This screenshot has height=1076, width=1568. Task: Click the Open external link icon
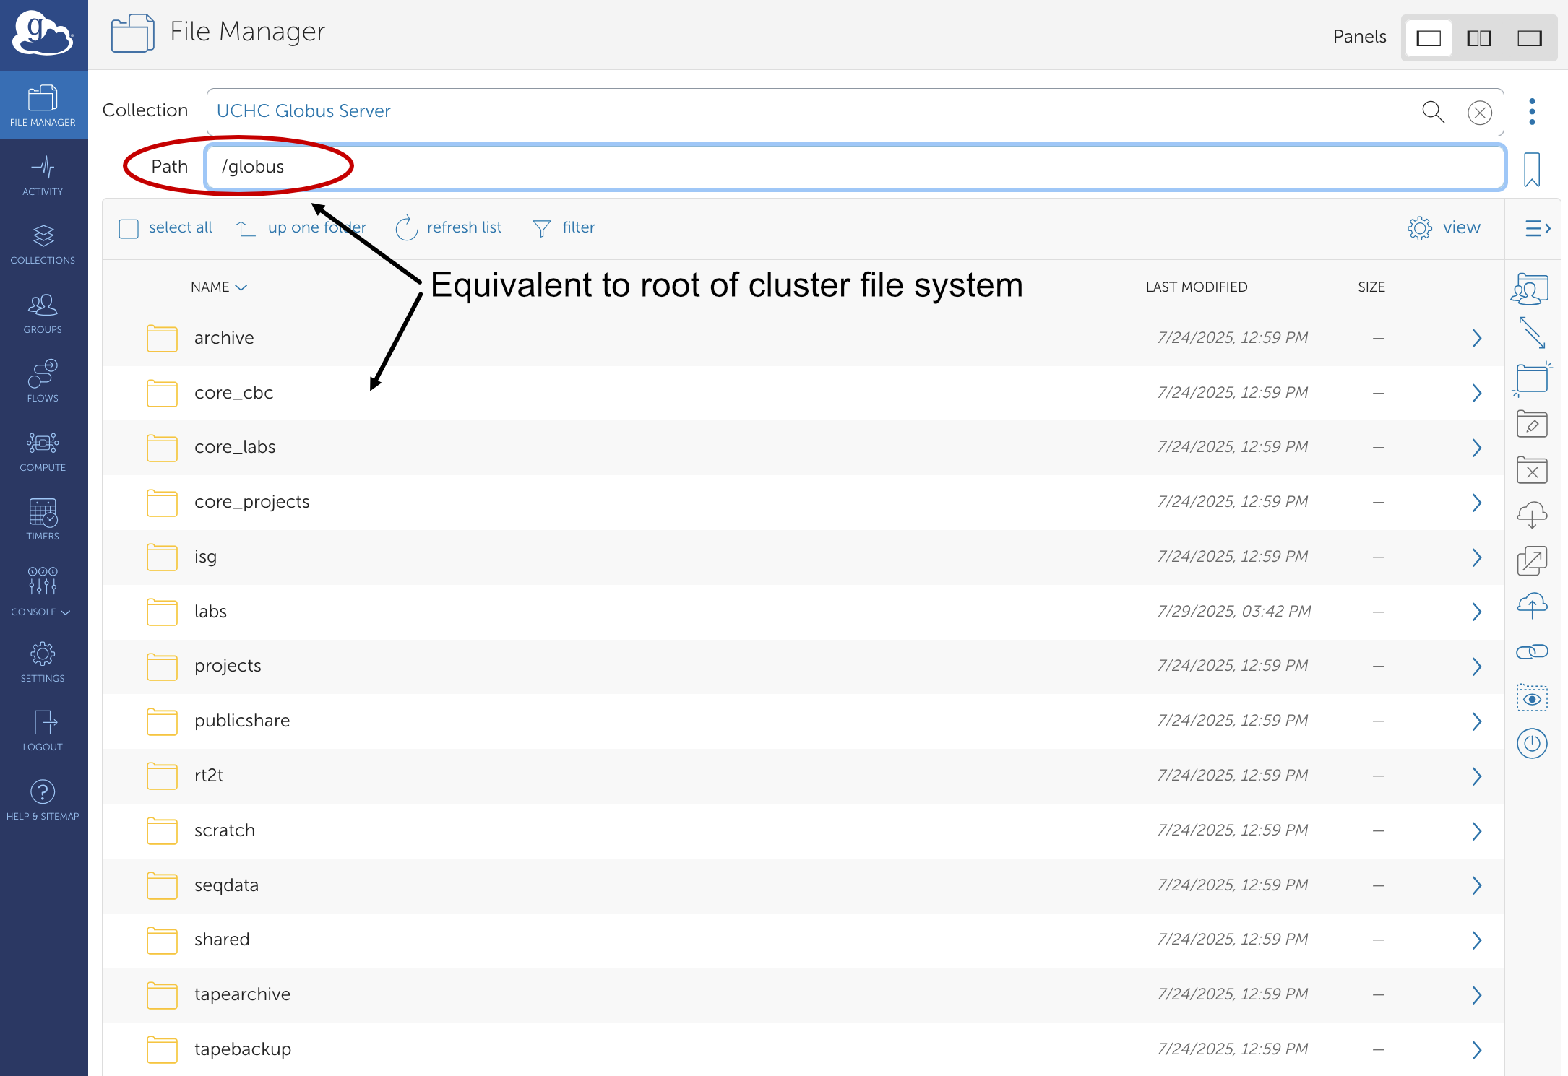coord(1531,561)
